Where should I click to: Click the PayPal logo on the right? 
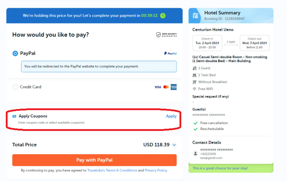tap(170, 53)
